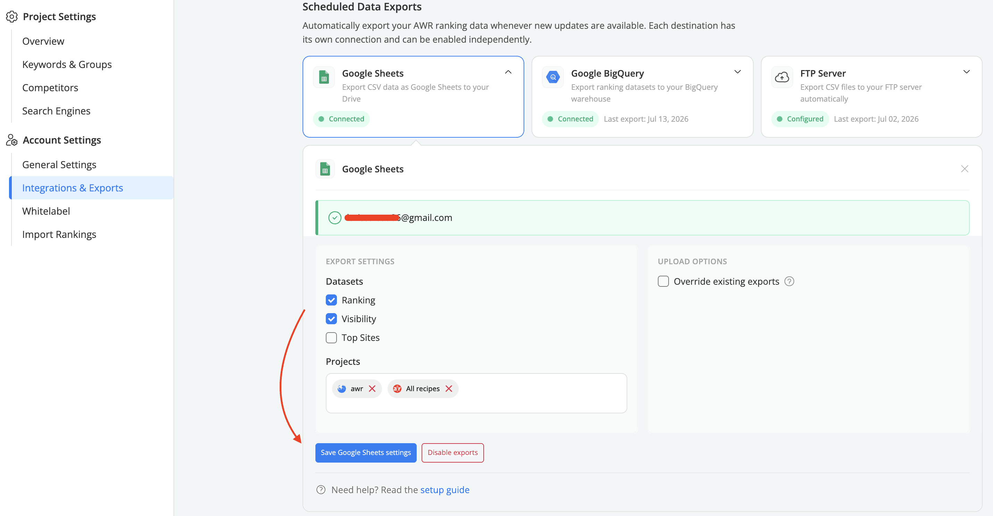Click the All recipes project favicon

click(397, 388)
